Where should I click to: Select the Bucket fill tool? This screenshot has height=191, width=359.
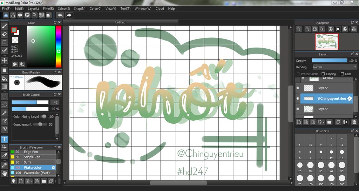click(x=4, y=78)
